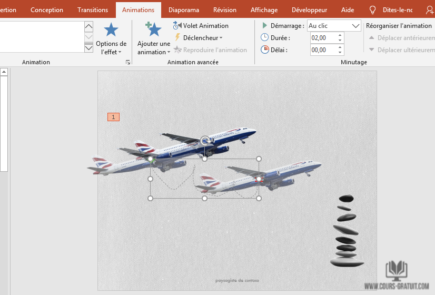This screenshot has height=295, width=435.
Task: Click the share user icon in ribbon
Action: (429, 10)
